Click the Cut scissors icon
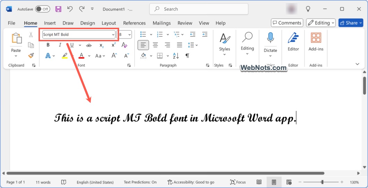 click(31, 35)
